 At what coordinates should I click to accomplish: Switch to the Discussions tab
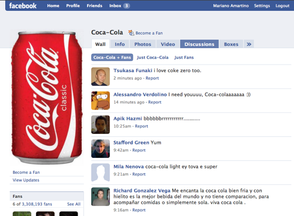pos(199,44)
